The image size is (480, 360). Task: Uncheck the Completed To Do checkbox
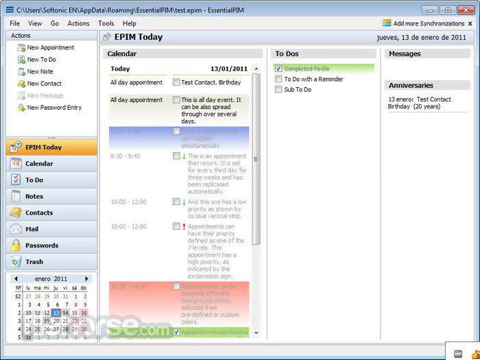(278, 69)
